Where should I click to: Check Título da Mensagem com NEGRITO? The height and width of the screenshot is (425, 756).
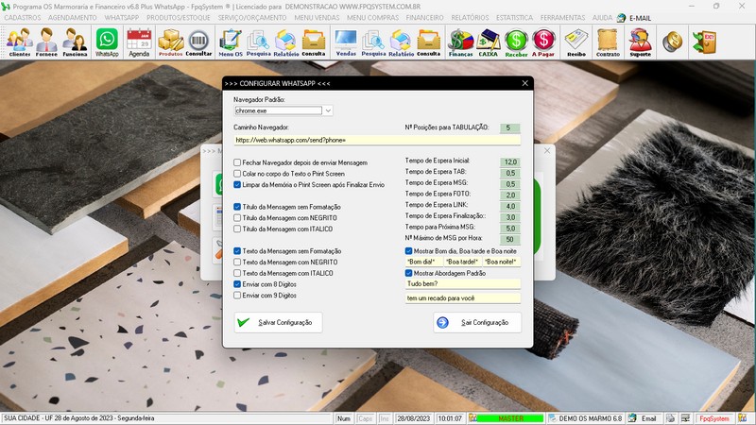click(237, 218)
